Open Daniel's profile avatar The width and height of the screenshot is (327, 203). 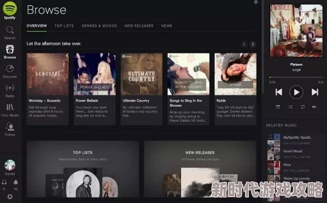pos(10,165)
